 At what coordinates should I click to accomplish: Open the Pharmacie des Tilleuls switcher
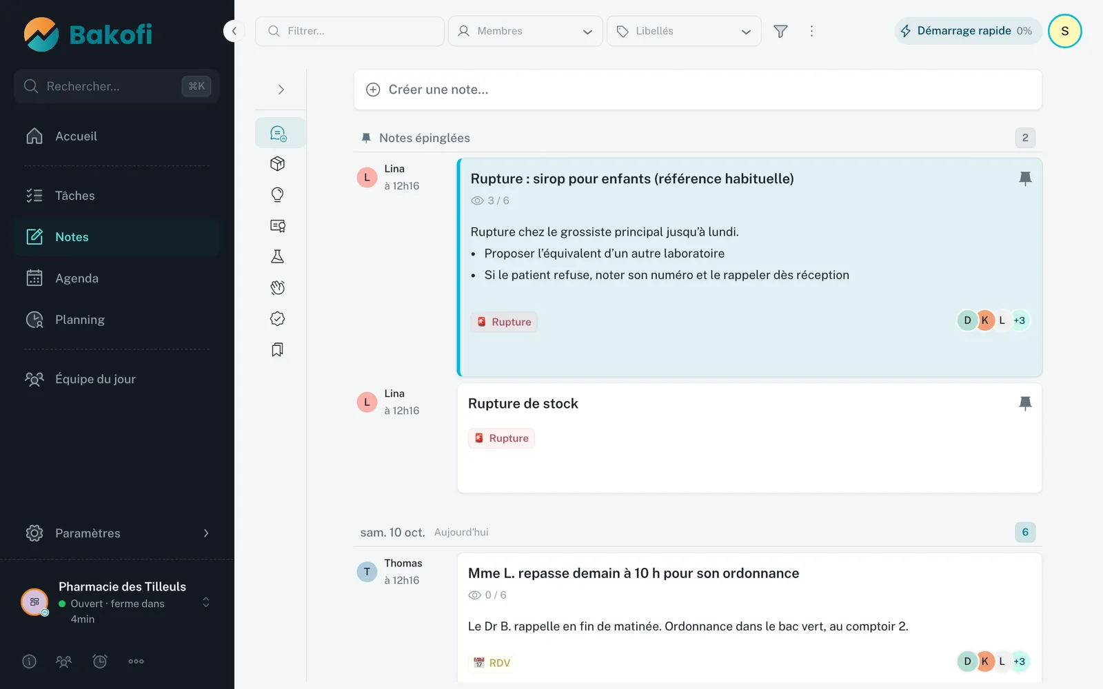point(117,602)
